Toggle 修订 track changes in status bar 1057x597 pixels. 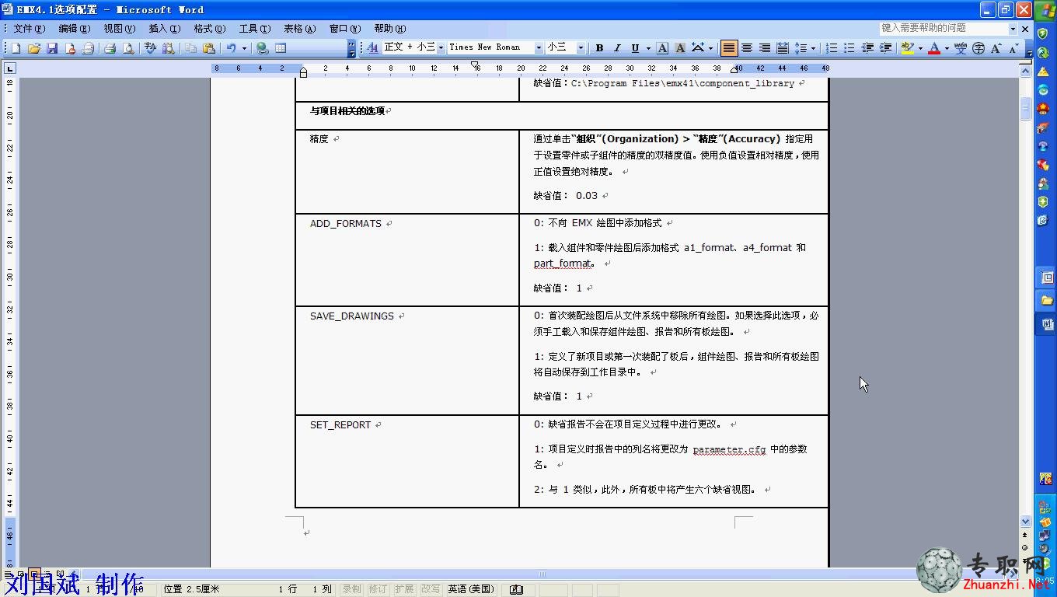[378, 589]
